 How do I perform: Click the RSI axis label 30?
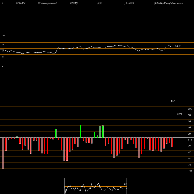click(x=3, y=57)
